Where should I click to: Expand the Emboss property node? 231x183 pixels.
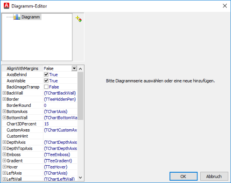click(4, 154)
